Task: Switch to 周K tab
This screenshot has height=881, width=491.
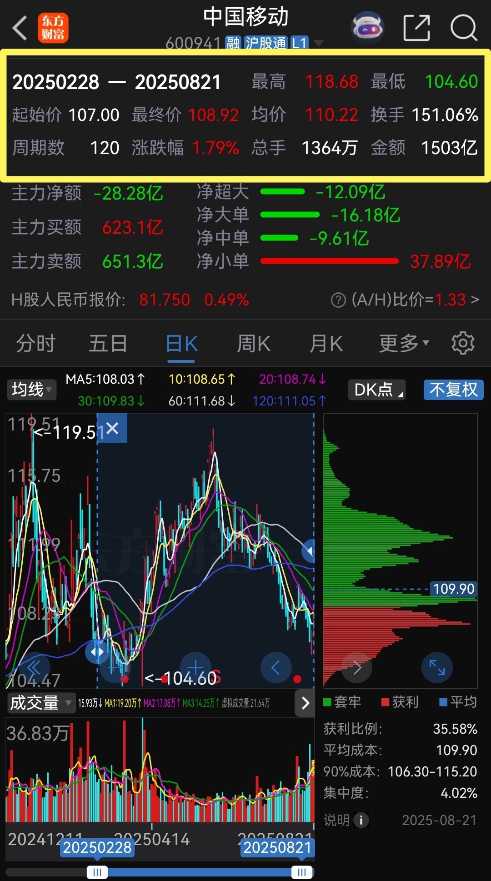Action: coord(254,343)
